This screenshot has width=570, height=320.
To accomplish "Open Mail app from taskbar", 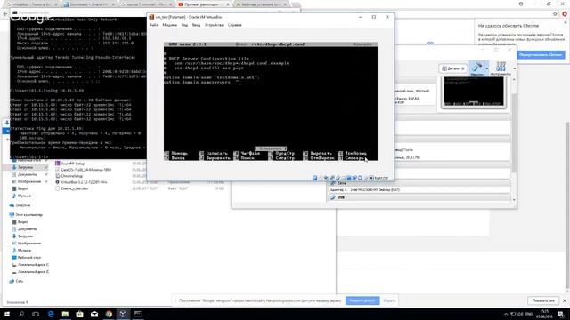I will [94, 314].
